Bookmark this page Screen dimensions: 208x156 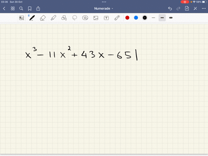(29, 9)
